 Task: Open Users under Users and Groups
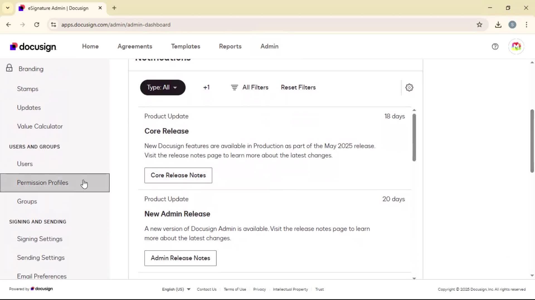click(x=55, y=164)
